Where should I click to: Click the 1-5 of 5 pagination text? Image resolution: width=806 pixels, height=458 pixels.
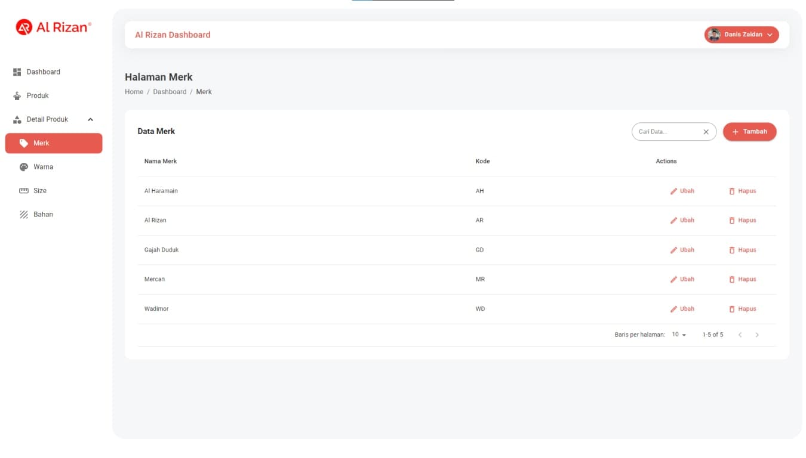(x=713, y=335)
